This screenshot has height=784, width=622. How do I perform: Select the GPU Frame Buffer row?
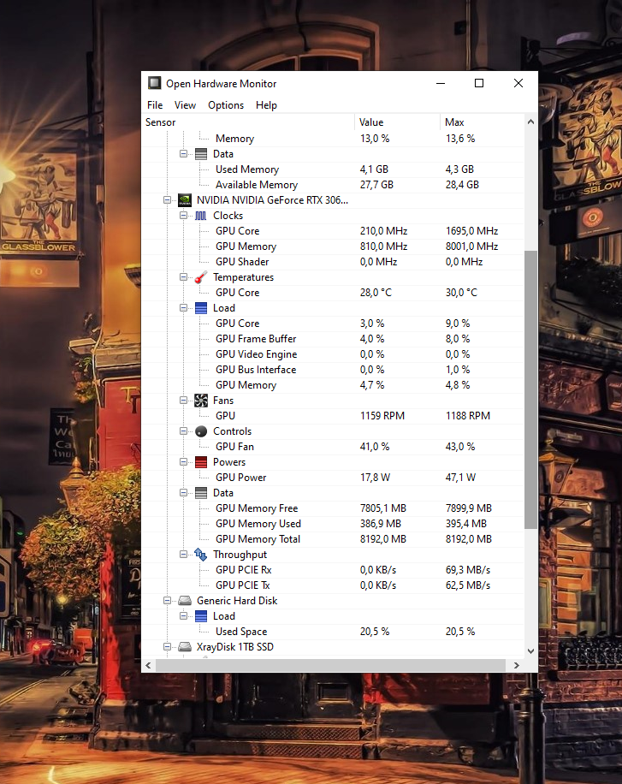[x=333, y=339]
